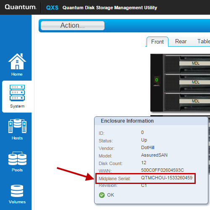Click the Model value AssuredSAN
This screenshot has width=210, height=210.
[x=154, y=155]
